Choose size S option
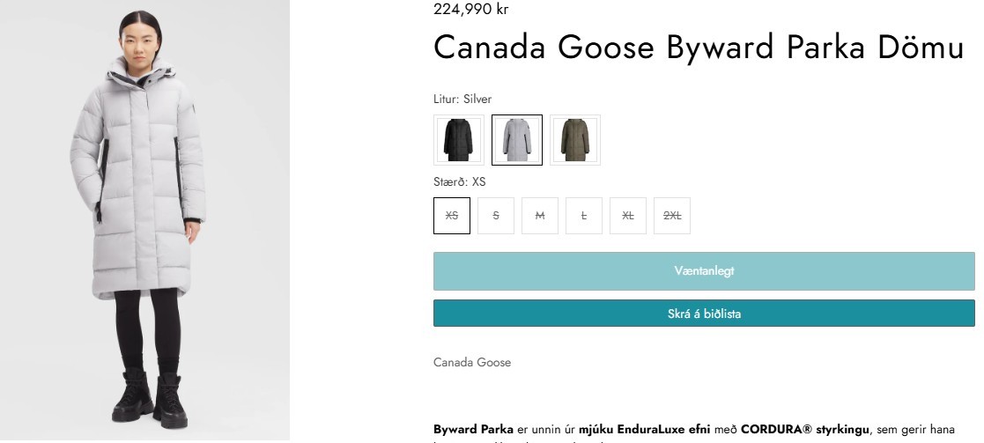The image size is (984, 443). pyautogui.click(x=496, y=216)
